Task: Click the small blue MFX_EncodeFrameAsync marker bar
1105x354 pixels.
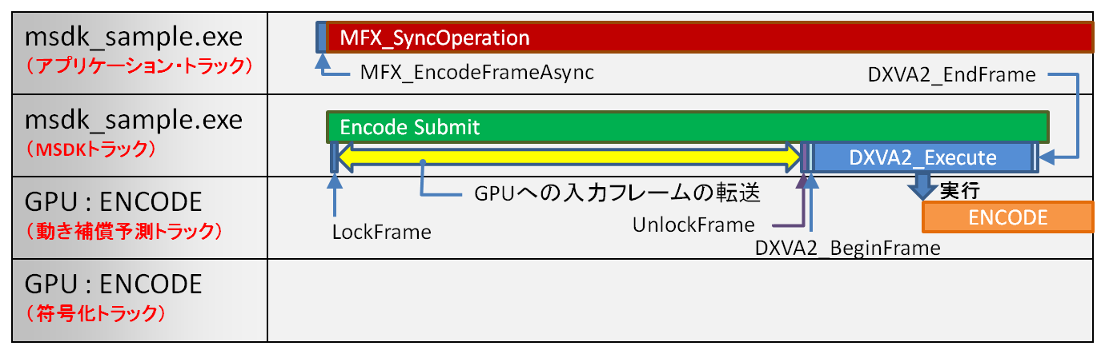Action: coord(322,37)
